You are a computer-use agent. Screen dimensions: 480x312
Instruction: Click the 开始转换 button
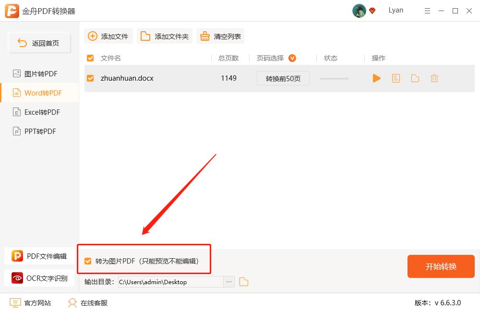tap(441, 266)
